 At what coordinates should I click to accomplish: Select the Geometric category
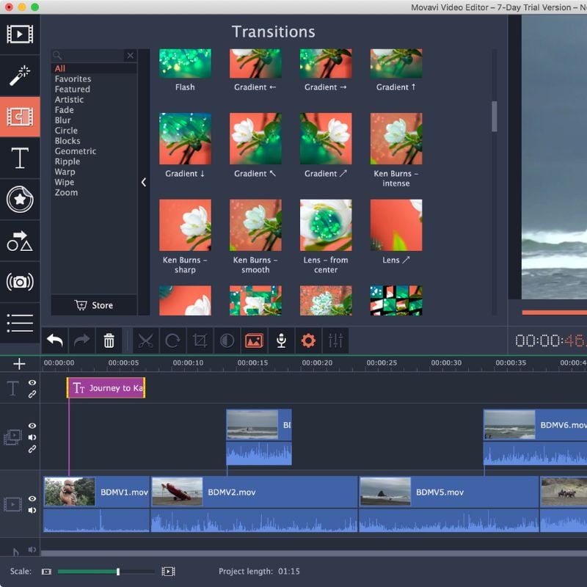pyautogui.click(x=76, y=151)
